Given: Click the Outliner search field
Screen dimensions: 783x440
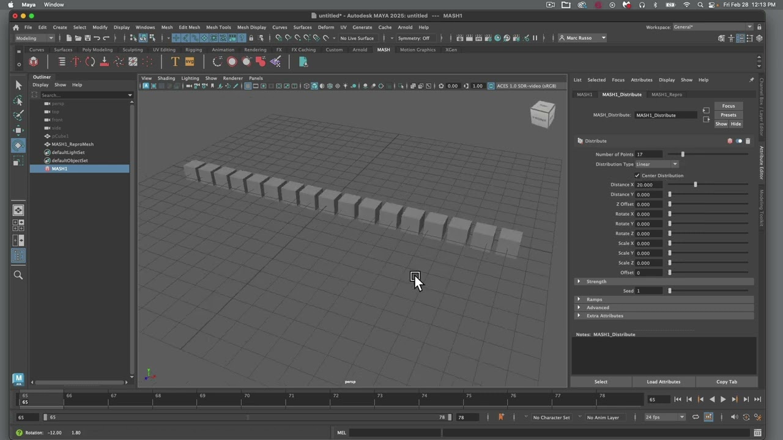Looking at the screenshot, I should [x=86, y=95].
